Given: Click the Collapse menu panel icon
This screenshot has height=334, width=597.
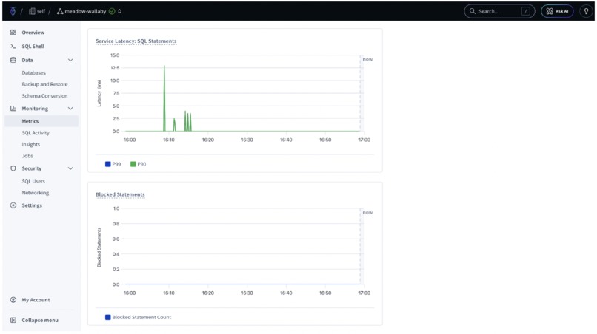Looking at the screenshot, I should point(13,320).
